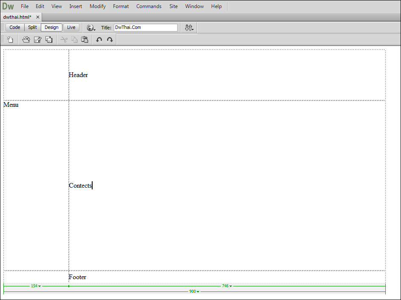The width and height of the screenshot is (401, 300).
Task: Click the Save icon in the toolbar
Action: tap(37, 40)
